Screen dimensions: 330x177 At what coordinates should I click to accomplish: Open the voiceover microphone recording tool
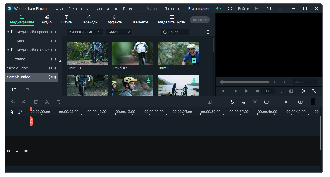pos(232,102)
